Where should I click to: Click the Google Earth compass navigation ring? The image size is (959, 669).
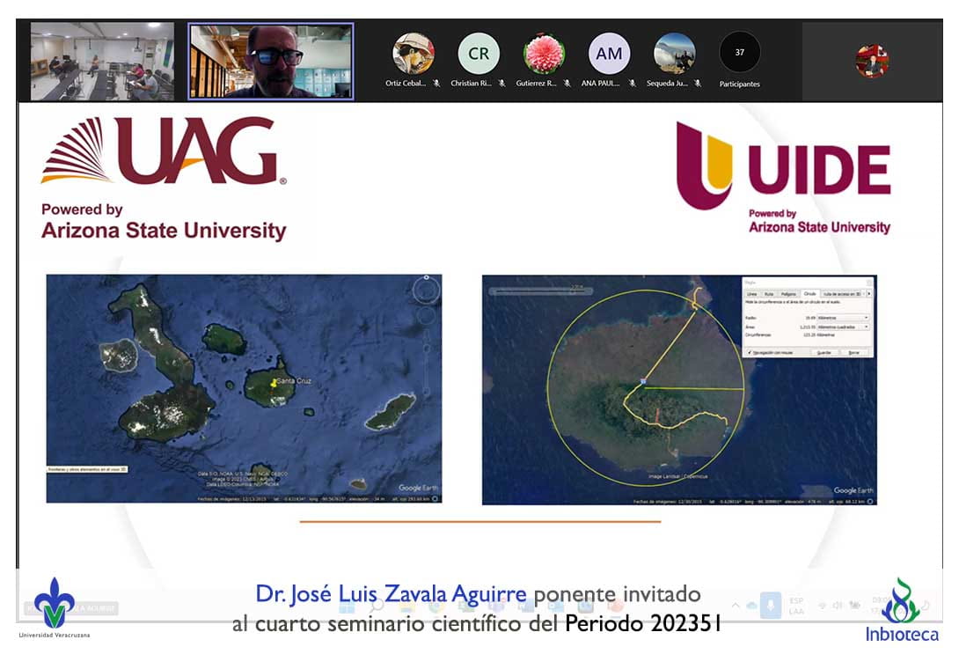point(427,290)
